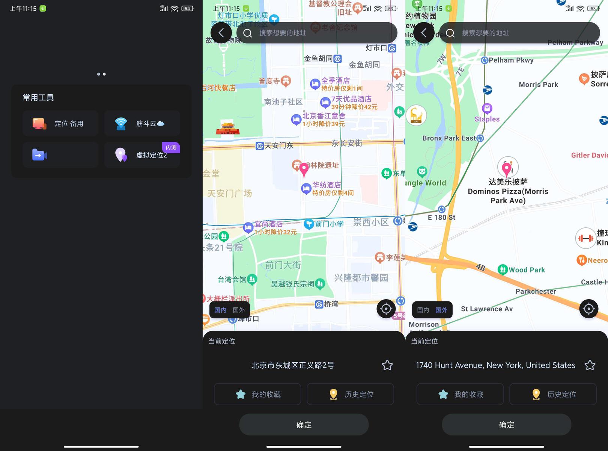Confirm Beijing location with 确定
This screenshot has width=608, height=451.
coord(304,425)
